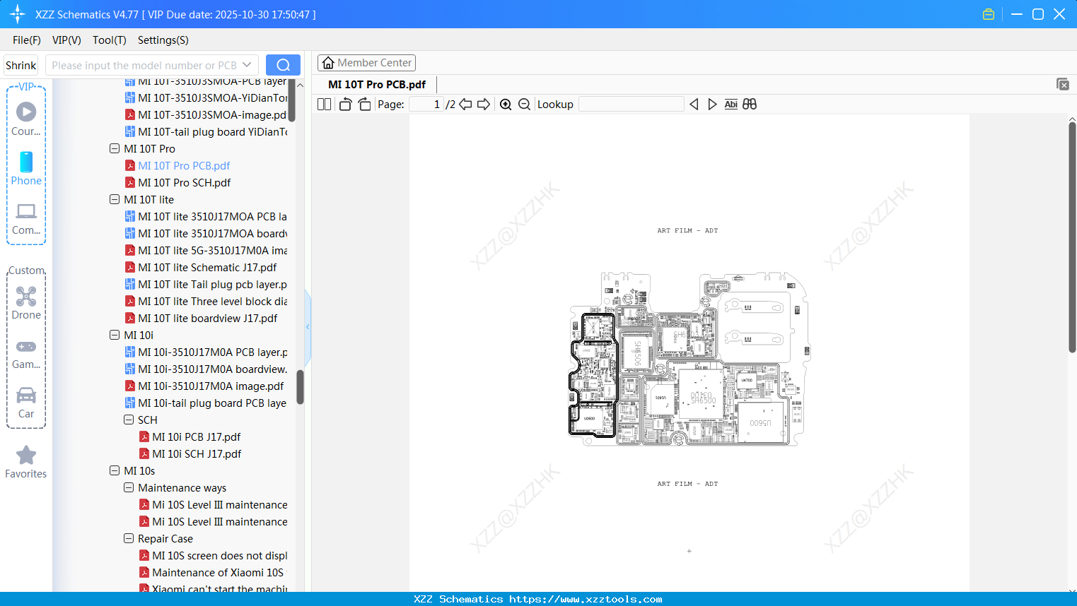Open MI 10T lite Tail plug pcb layer
Viewport: 1077px width, 606px height.
point(212,284)
